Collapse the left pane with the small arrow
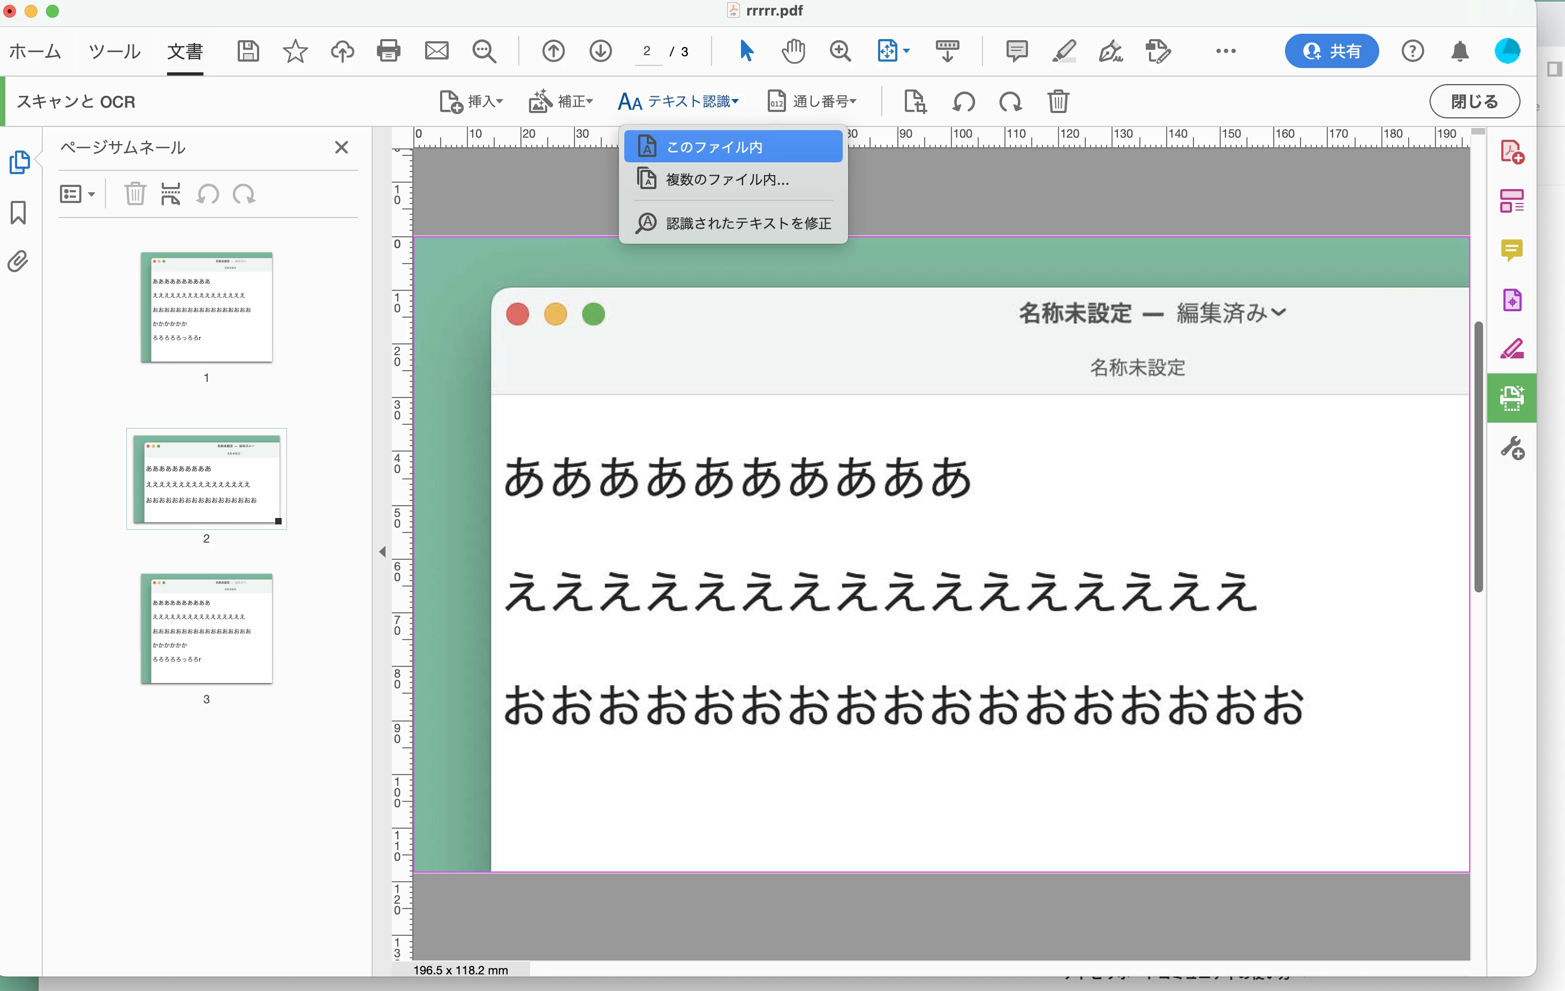The height and width of the screenshot is (991, 1565). coord(382,552)
